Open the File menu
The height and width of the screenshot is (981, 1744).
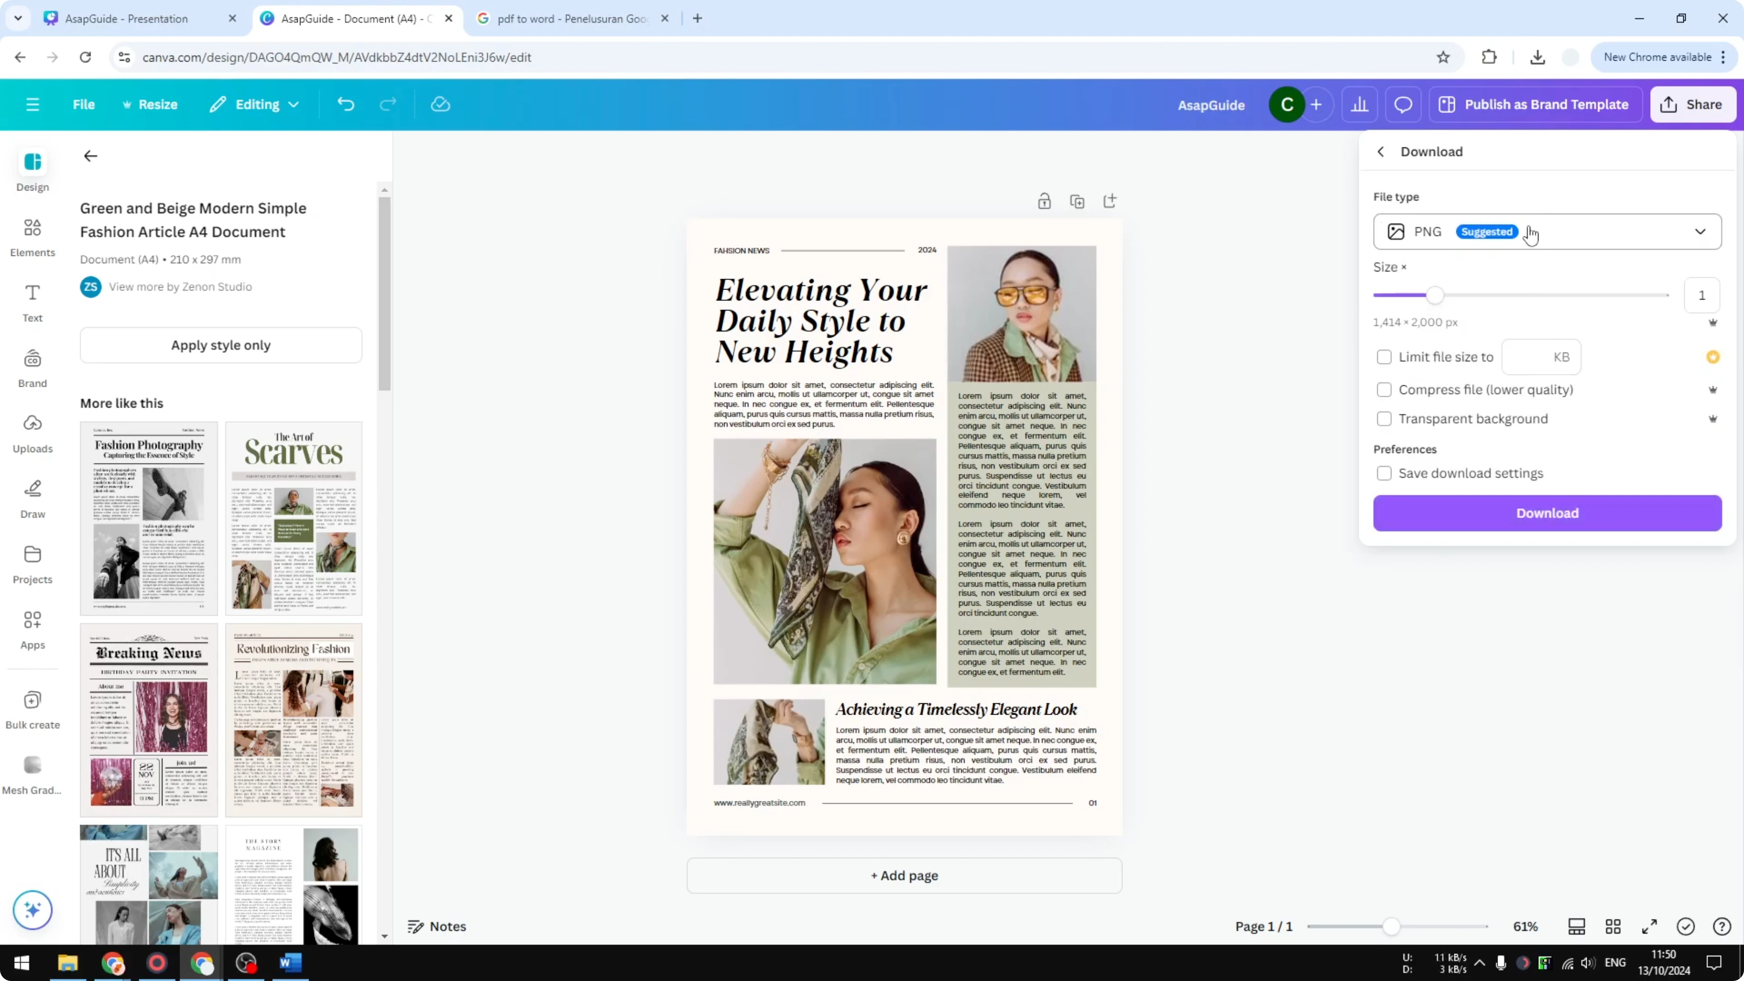84,104
